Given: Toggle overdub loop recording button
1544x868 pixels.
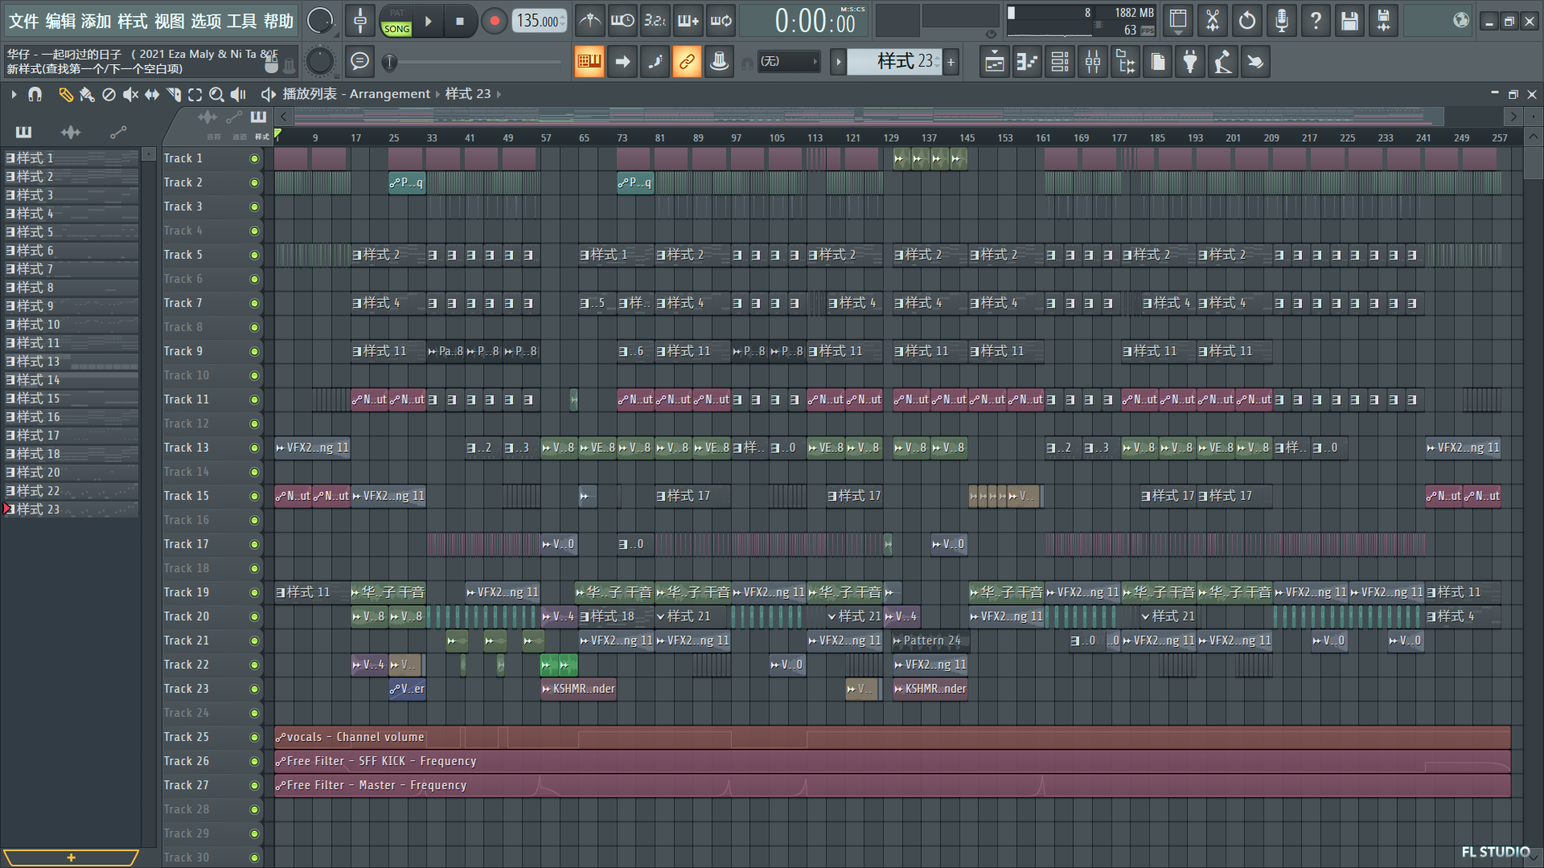Looking at the screenshot, I should tap(688, 21).
